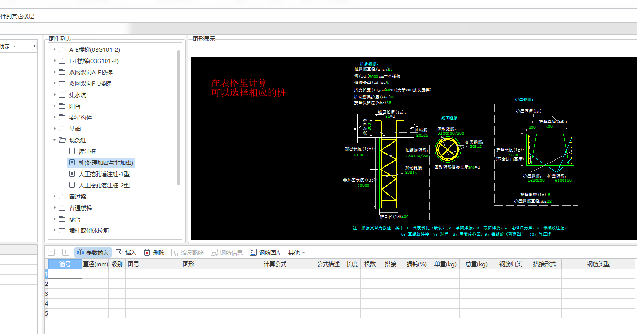Expand the 圈过梁 folder
637x334 pixels.
(x=55, y=196)
